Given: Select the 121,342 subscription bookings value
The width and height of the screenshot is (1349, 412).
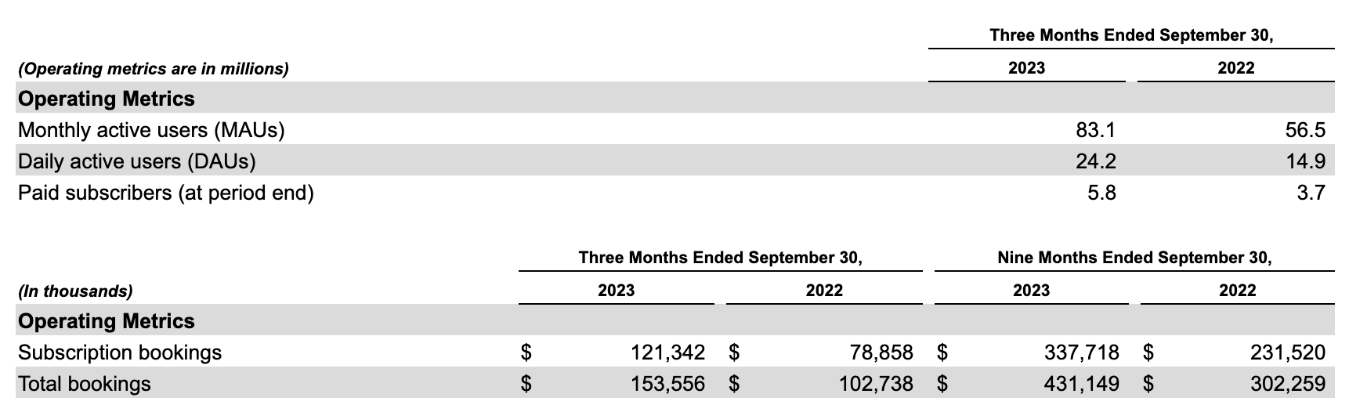Looking at the screenshot, I should coord(667,352).
